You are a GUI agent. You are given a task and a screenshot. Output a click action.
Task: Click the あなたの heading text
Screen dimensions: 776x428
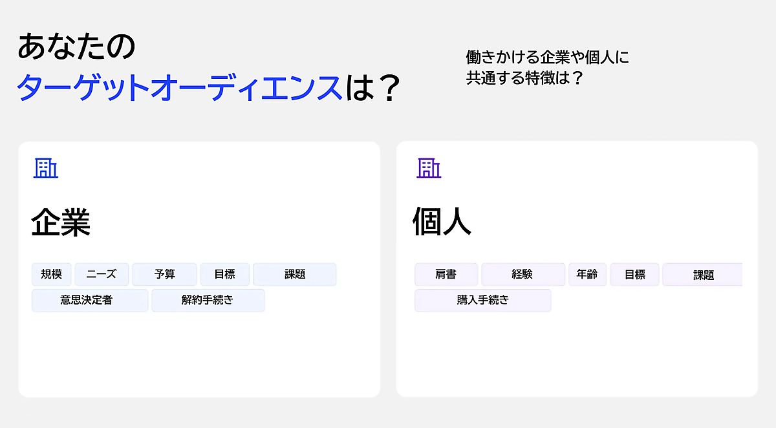pos(77,47)
